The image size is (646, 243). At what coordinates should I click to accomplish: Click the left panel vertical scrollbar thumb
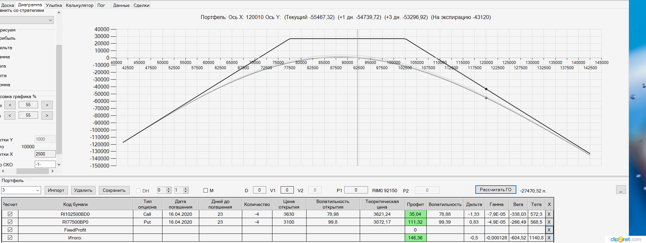(59, 99)
